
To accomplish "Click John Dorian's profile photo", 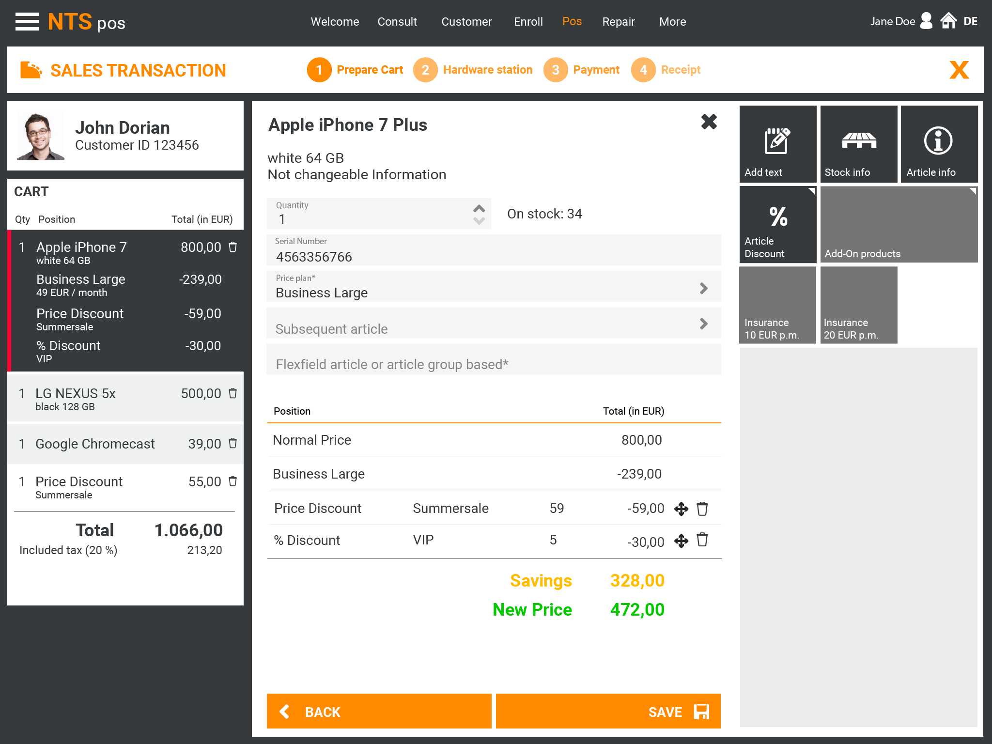I will pyautogui.click(x=40, y=136).
